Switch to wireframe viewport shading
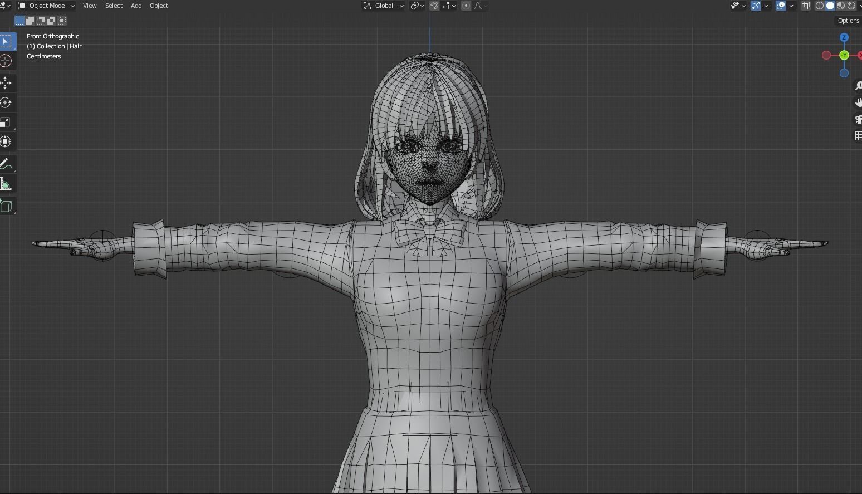Screen dimensions: 862x494 [x=820, y=6]
